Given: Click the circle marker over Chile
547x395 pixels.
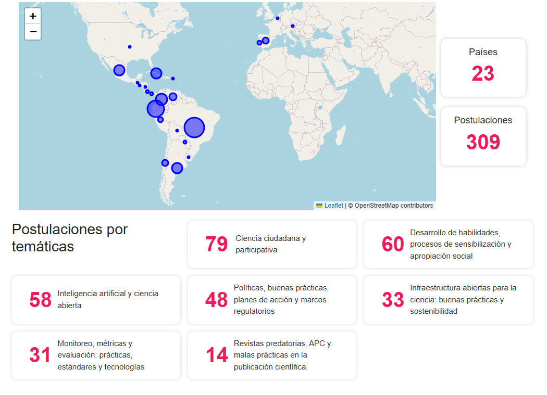Looking at the screenshot, I should (x=165, y=163).
